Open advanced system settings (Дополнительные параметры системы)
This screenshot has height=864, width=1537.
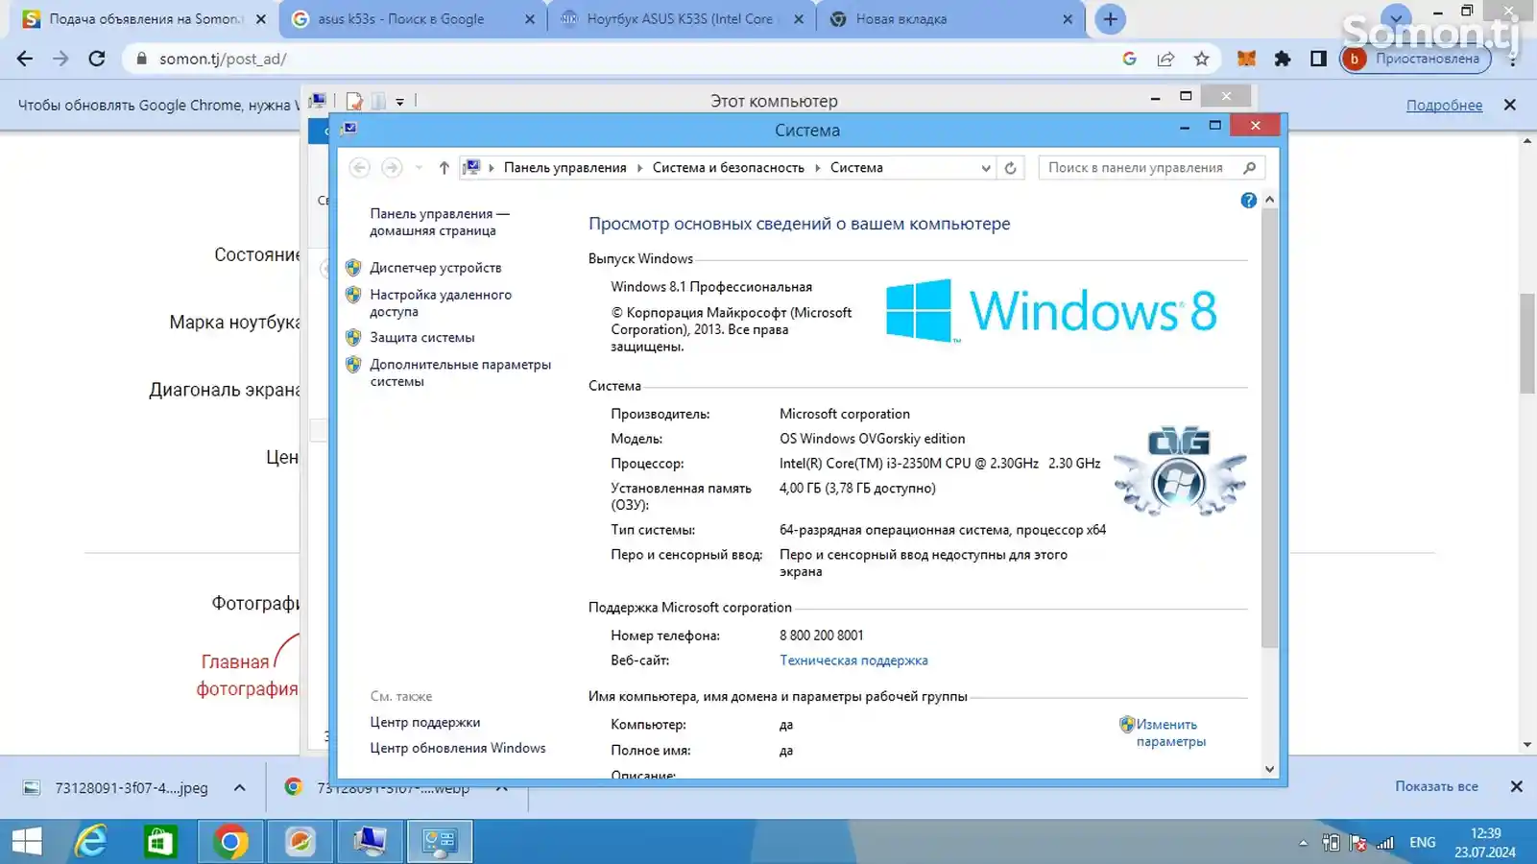point(461,372)
